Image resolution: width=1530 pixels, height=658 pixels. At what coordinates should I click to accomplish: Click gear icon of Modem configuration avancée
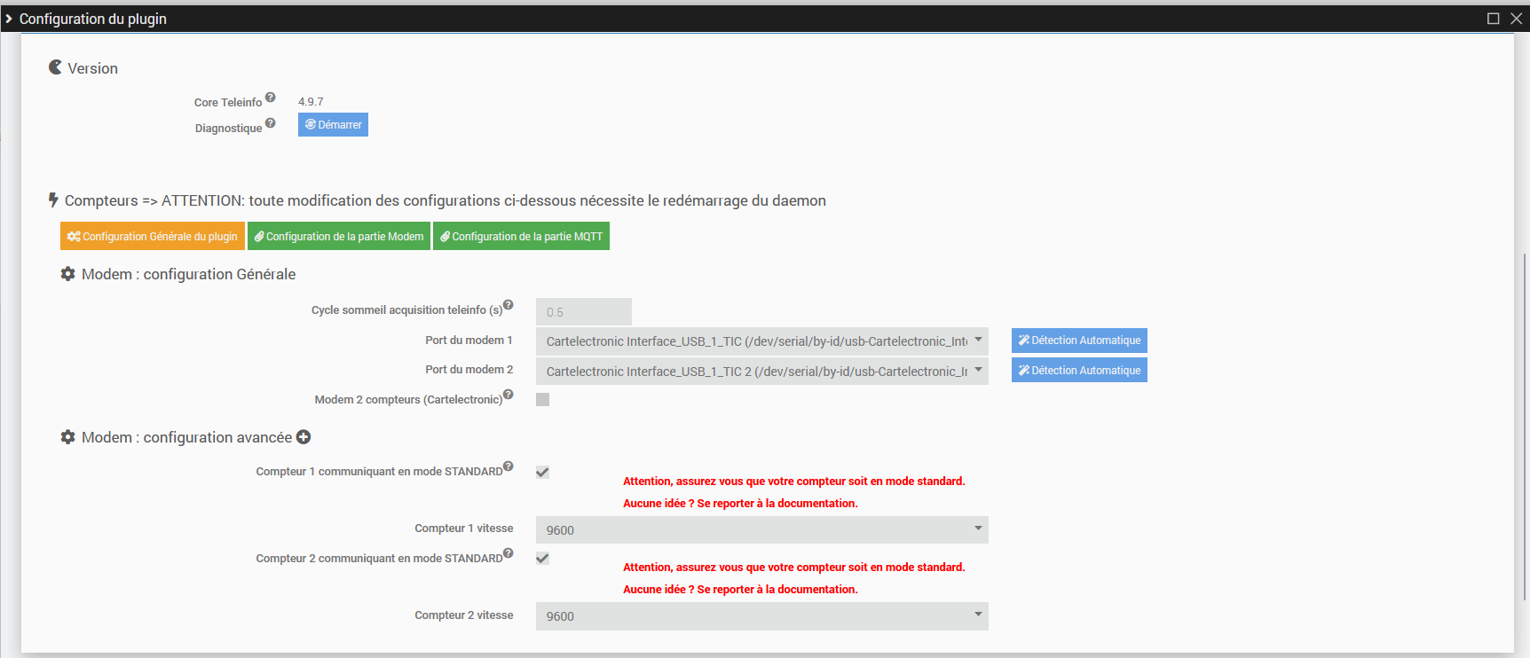click(67, 437)
